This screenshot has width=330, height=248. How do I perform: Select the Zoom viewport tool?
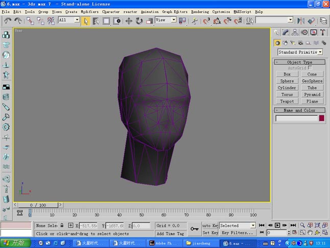(302, 225)
